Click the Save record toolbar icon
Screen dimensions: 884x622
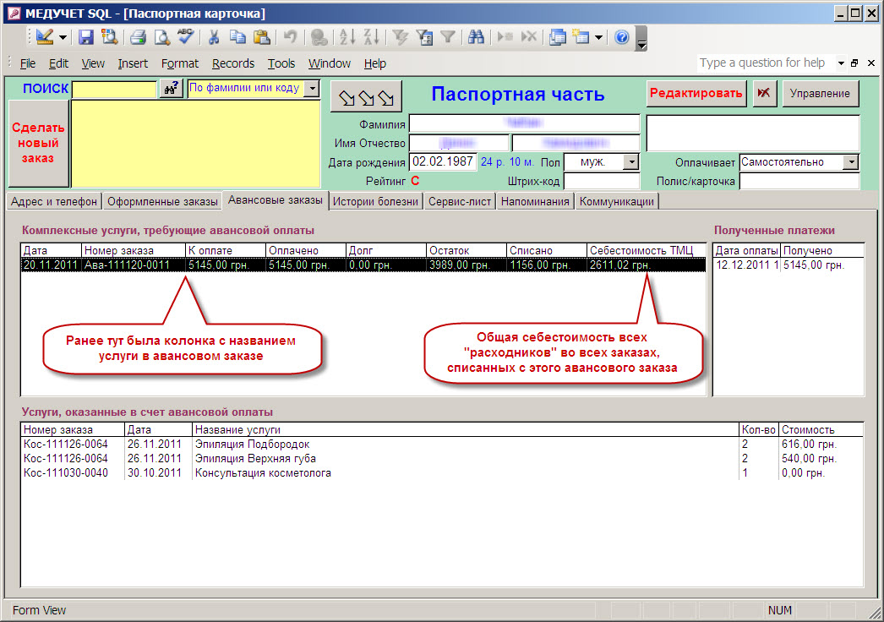coord(86,37)
